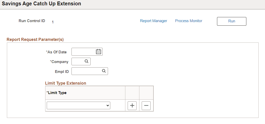
Task: Click the Report Request Parameter(s) heading
Action: click(x=35, y=39)
